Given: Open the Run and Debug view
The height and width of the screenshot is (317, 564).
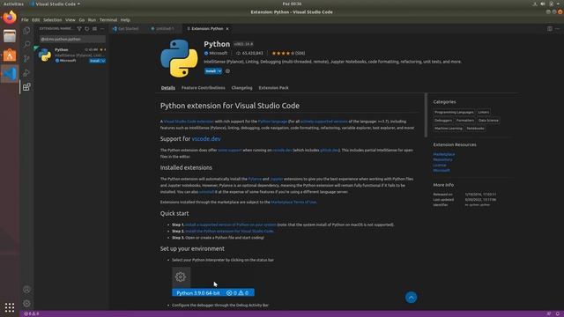Looking at the screenshot, I should (26, 73).
